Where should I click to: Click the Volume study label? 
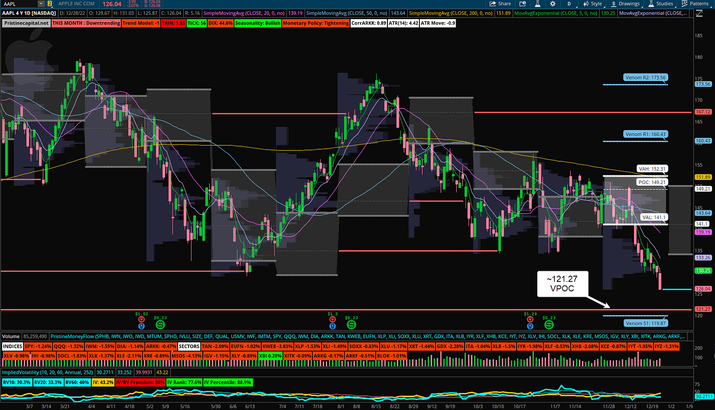[10, 336]
